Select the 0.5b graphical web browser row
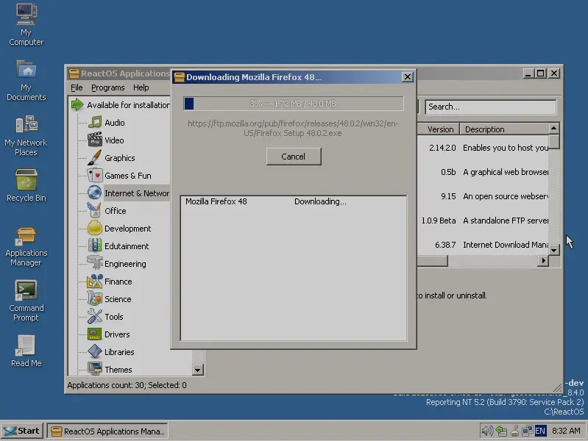This screenshot has width=588, height=441. (483, 172)
